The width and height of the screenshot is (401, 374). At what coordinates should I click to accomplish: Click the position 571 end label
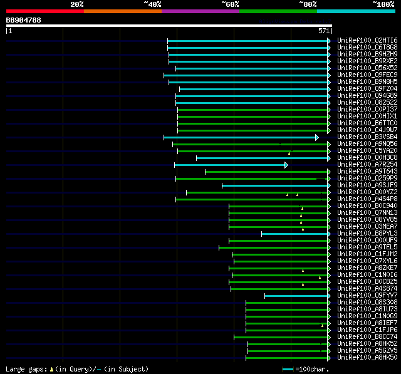tap(324, 31)
